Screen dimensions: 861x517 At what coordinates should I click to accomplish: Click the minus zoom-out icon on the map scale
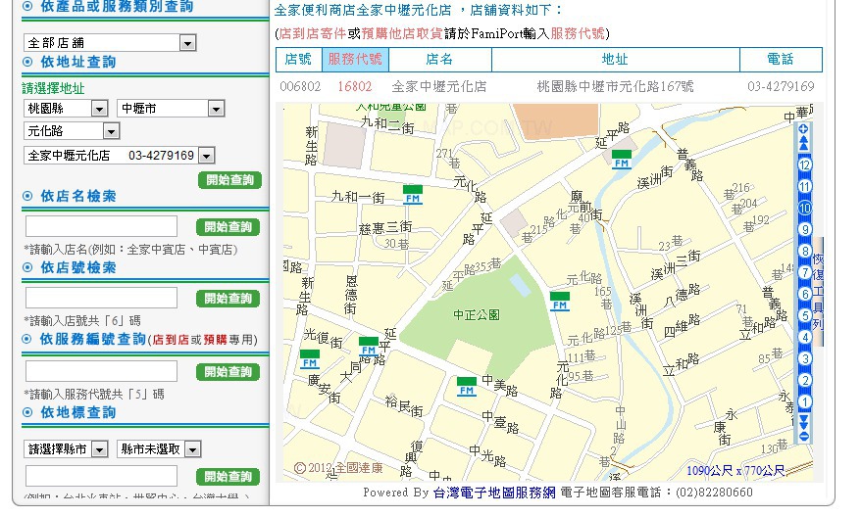[804, 437]
